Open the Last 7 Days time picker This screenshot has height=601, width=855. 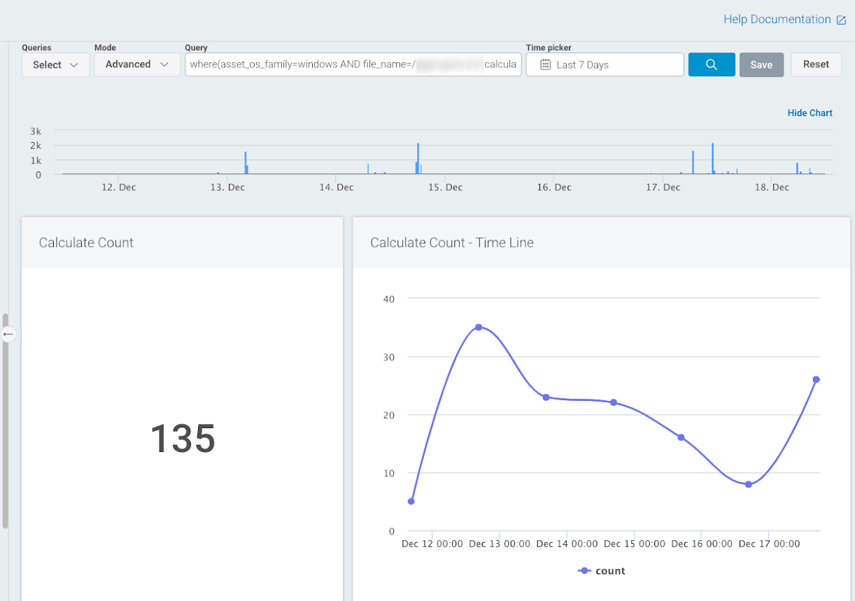click(605, 64)
